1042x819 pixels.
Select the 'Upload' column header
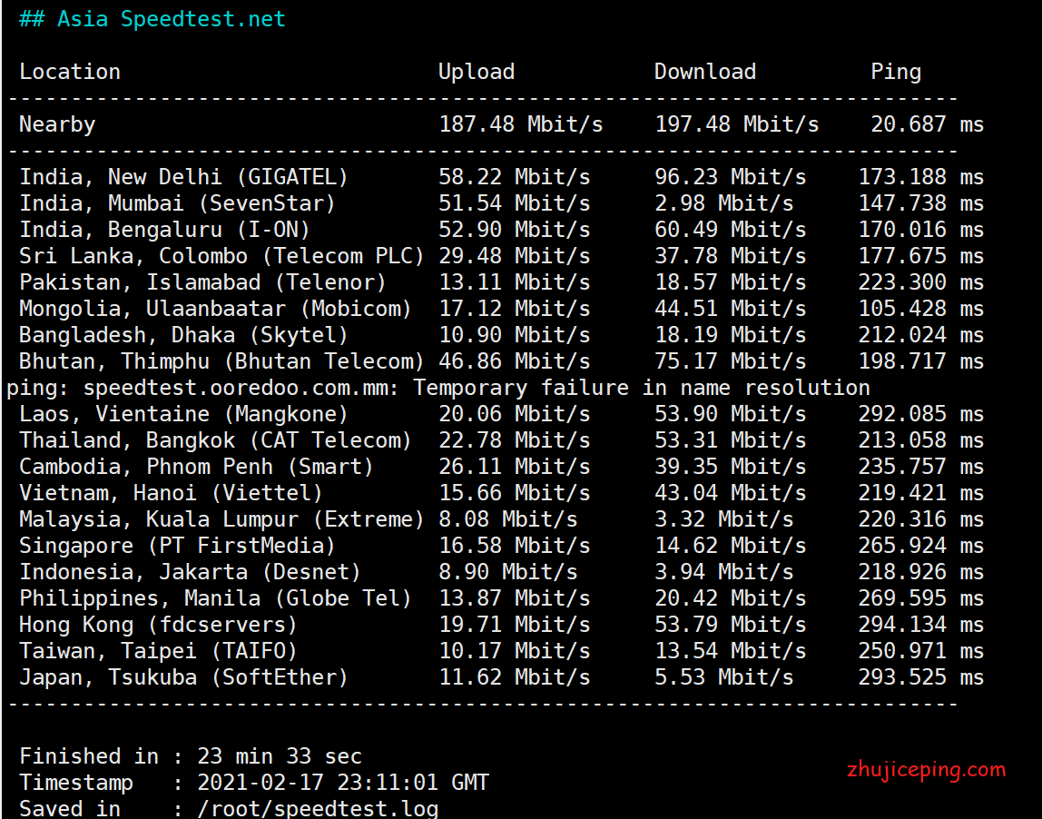(x=477, y=72)
